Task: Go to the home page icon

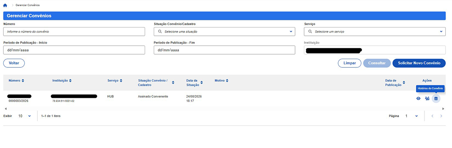Action: (5, 5)
